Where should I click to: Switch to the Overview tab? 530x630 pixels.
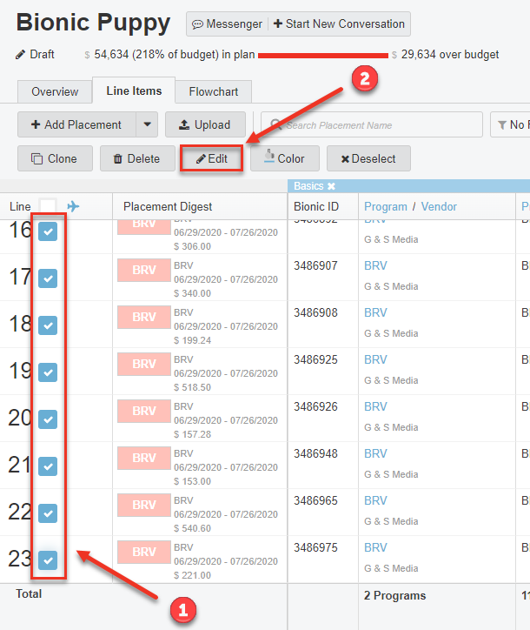pos(54,91)
